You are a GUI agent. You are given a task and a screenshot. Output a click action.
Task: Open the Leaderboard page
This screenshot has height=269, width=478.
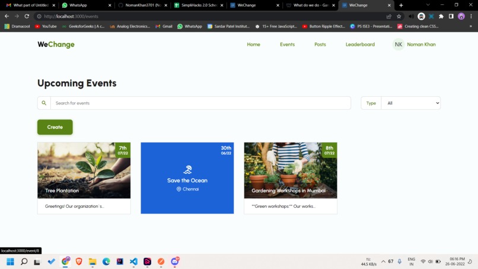click(x=360, y=45)
